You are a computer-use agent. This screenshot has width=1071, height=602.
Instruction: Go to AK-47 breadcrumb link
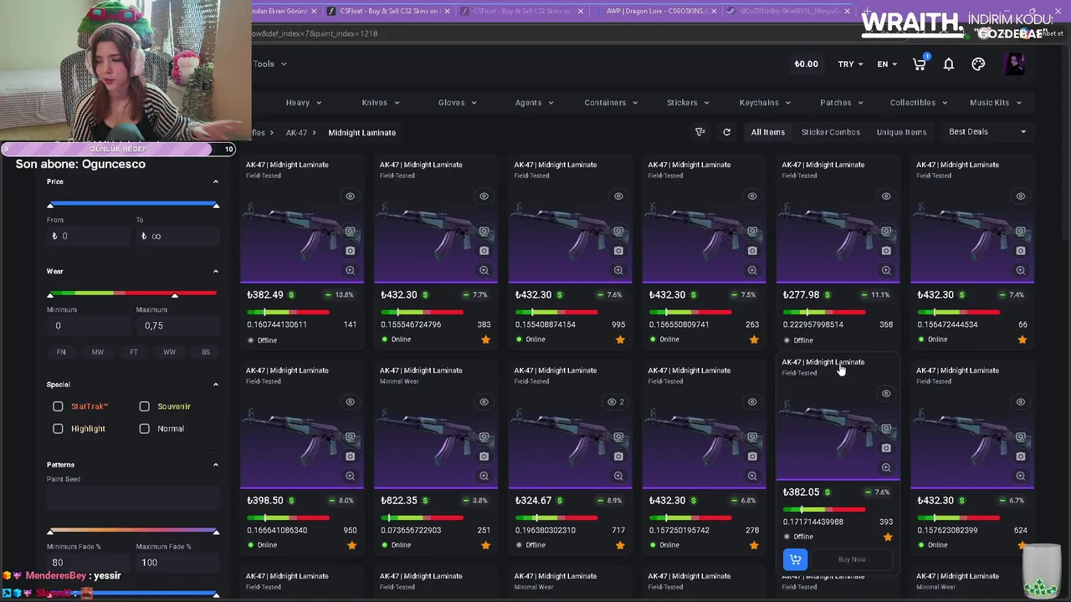click(x=296, y=133)
